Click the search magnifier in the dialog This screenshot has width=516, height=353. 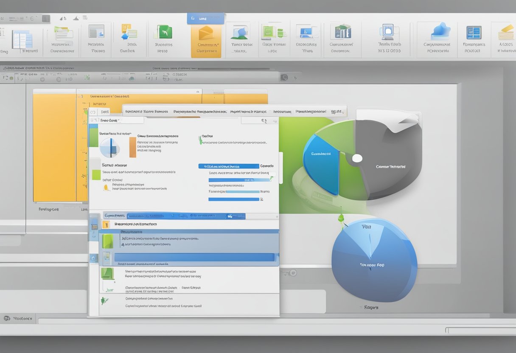pyautogui.click(x=264, y=121)
